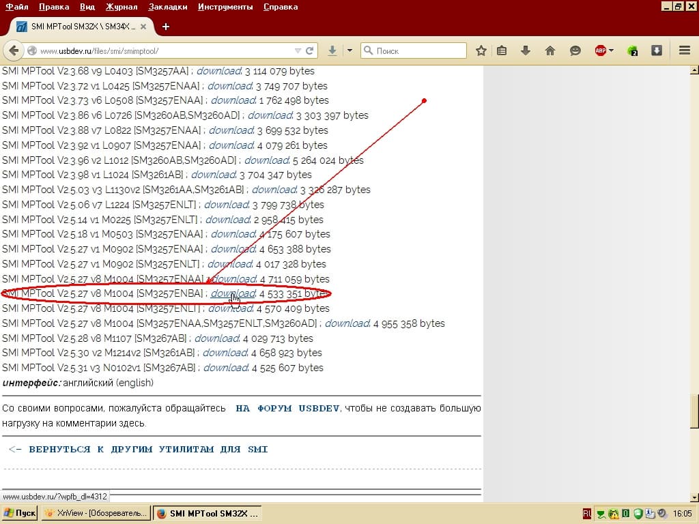699x524 pixels.
Task: Click the taskbar clock 16:05
Action: tap(683, 514)
